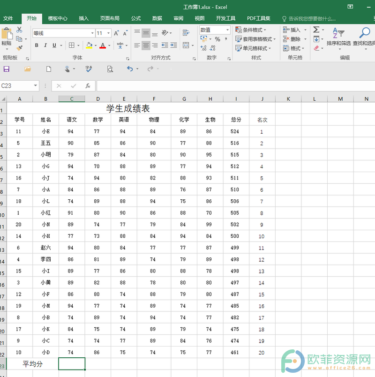375x377 pixels.
Task: Open Print Preview magnifier page icon
Action: (x=110, y=69)
